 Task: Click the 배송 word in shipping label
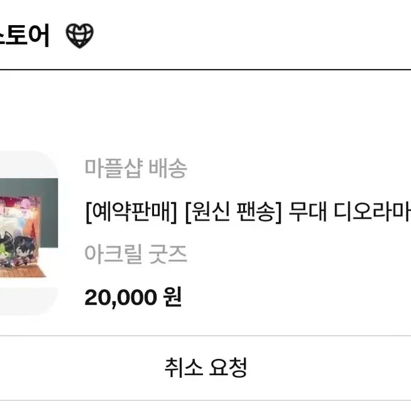coord(168,168)
